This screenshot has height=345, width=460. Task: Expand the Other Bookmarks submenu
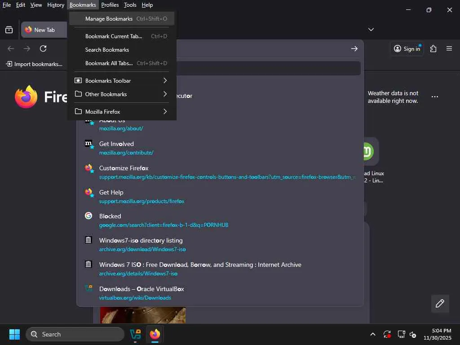pos(122,94)
